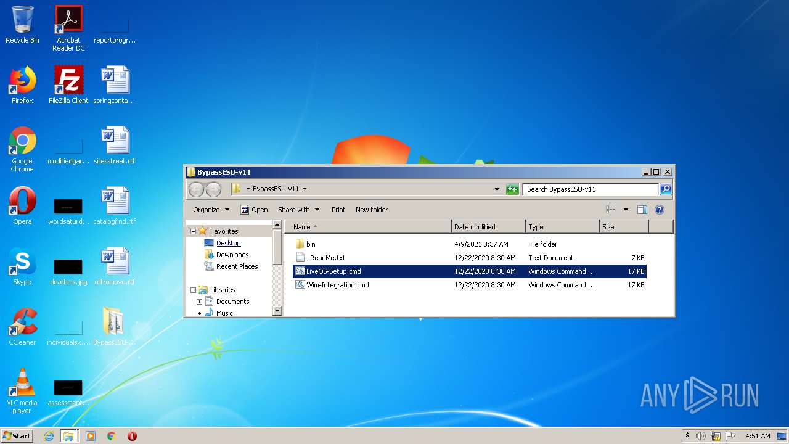
Task: Click the Explorer Back navigation button
Action: [196, 189]
